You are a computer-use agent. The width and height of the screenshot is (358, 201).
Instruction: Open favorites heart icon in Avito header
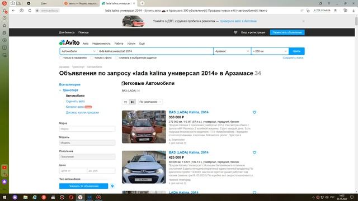coord(235,32)
